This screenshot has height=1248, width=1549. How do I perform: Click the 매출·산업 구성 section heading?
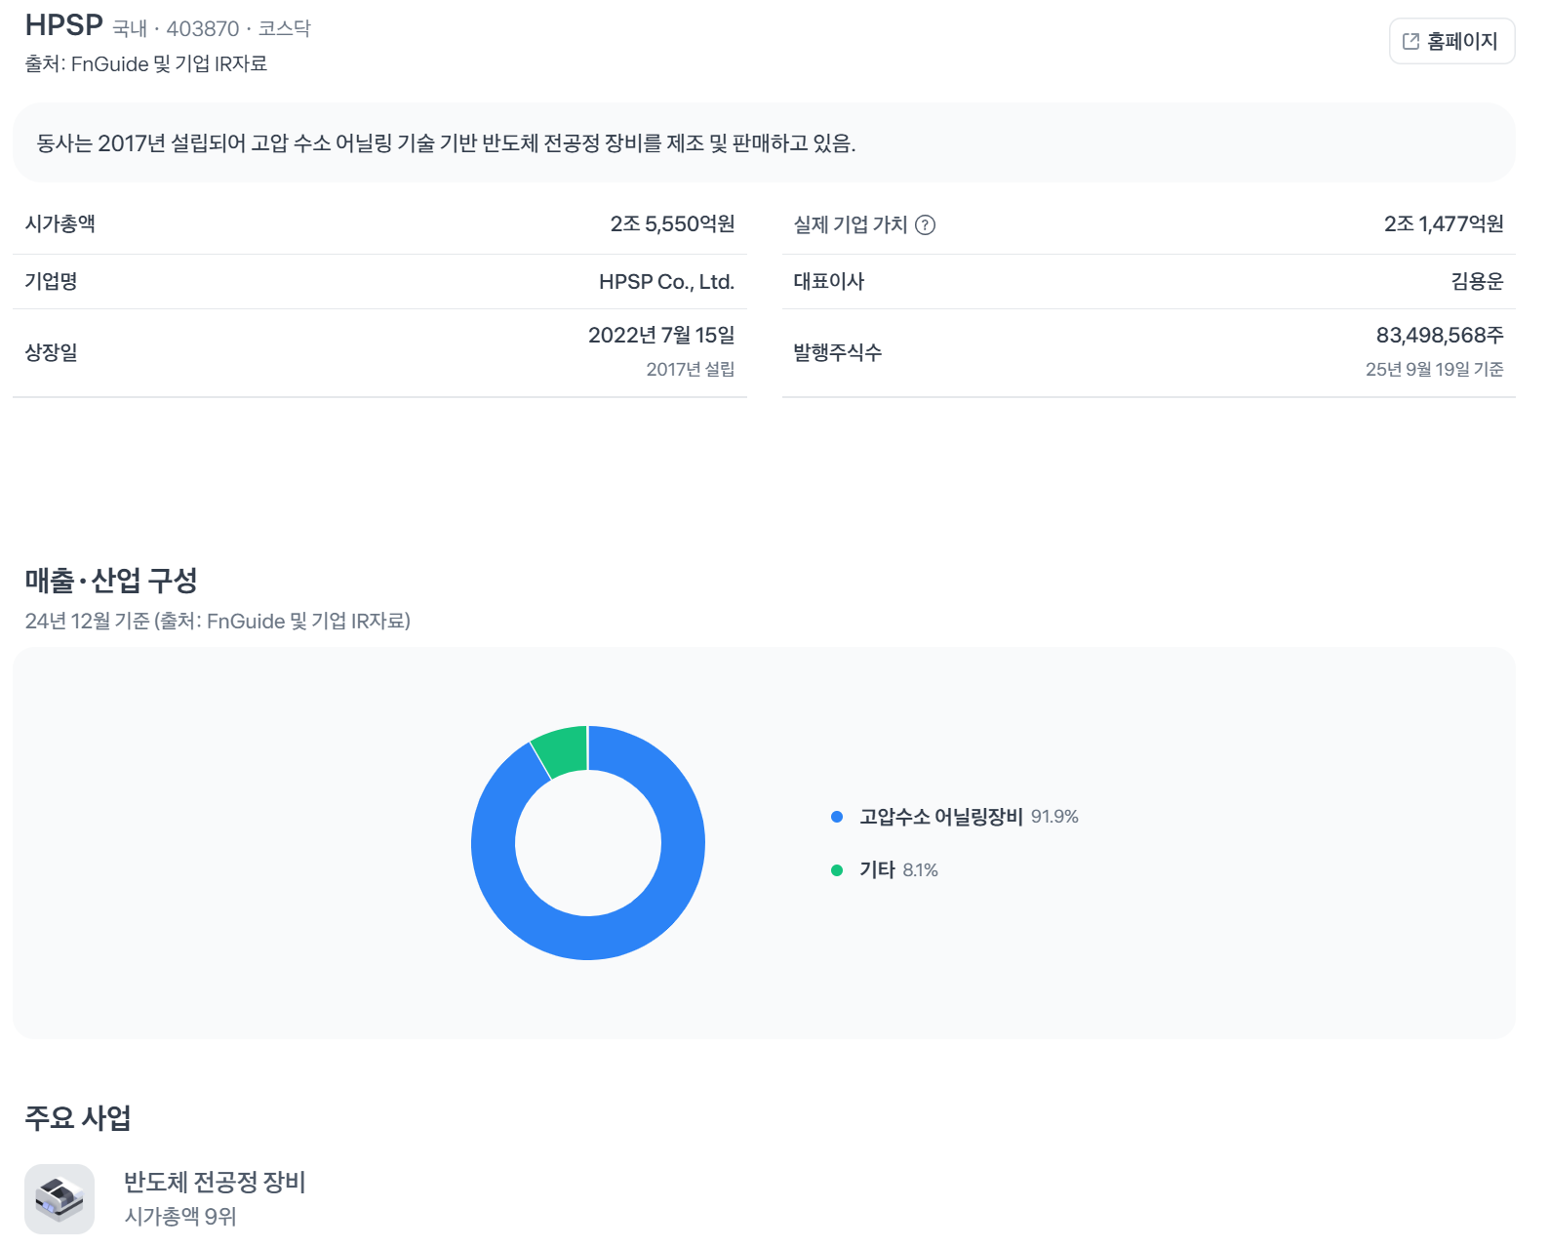pos(111,581)
